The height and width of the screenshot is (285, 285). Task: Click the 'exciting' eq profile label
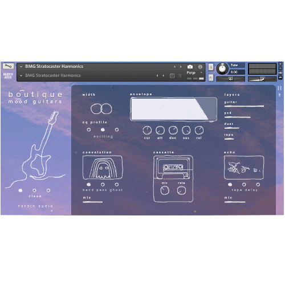coord(103,136)
